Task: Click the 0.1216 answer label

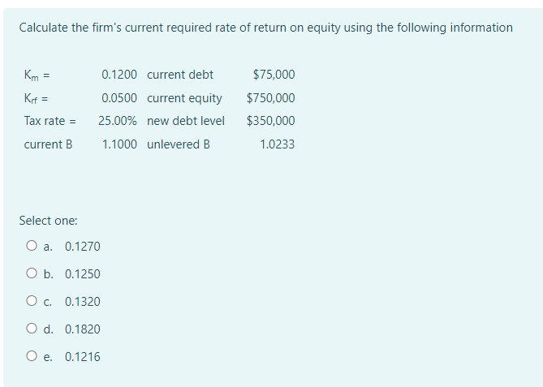Action: 83,356
